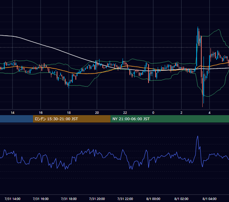Click the hour tick label 4

click(209, 113)
